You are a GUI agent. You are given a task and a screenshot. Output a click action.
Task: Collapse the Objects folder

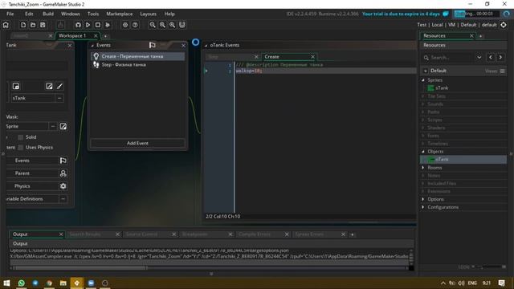pyautogui.click(x=423, y=152)
